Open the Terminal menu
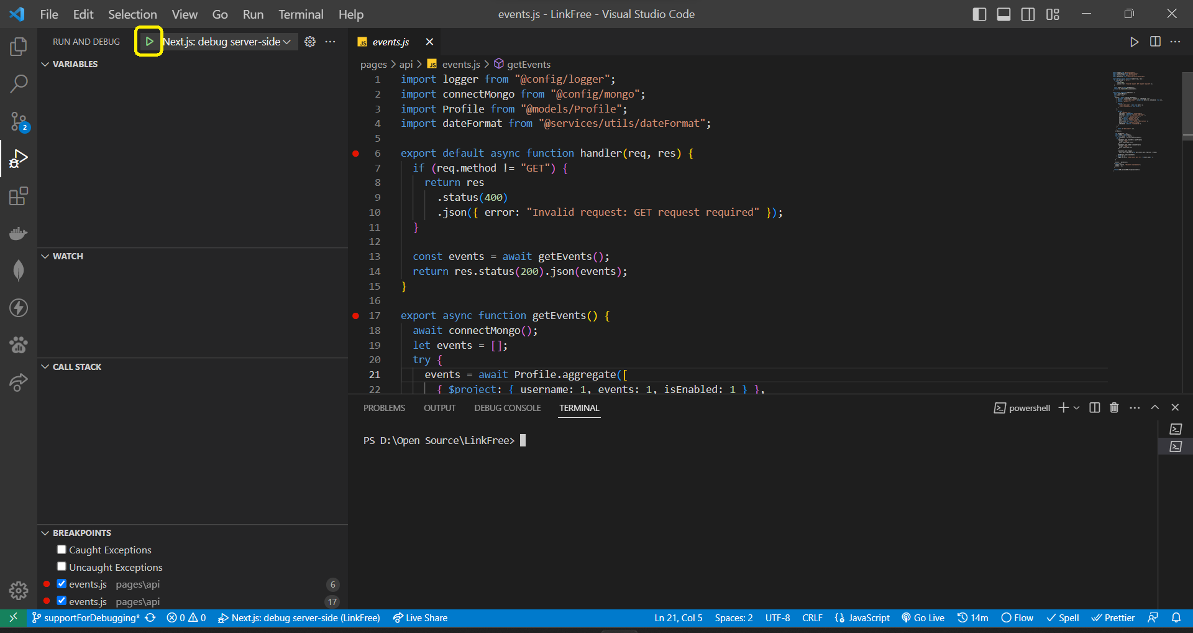 (301, 14)
